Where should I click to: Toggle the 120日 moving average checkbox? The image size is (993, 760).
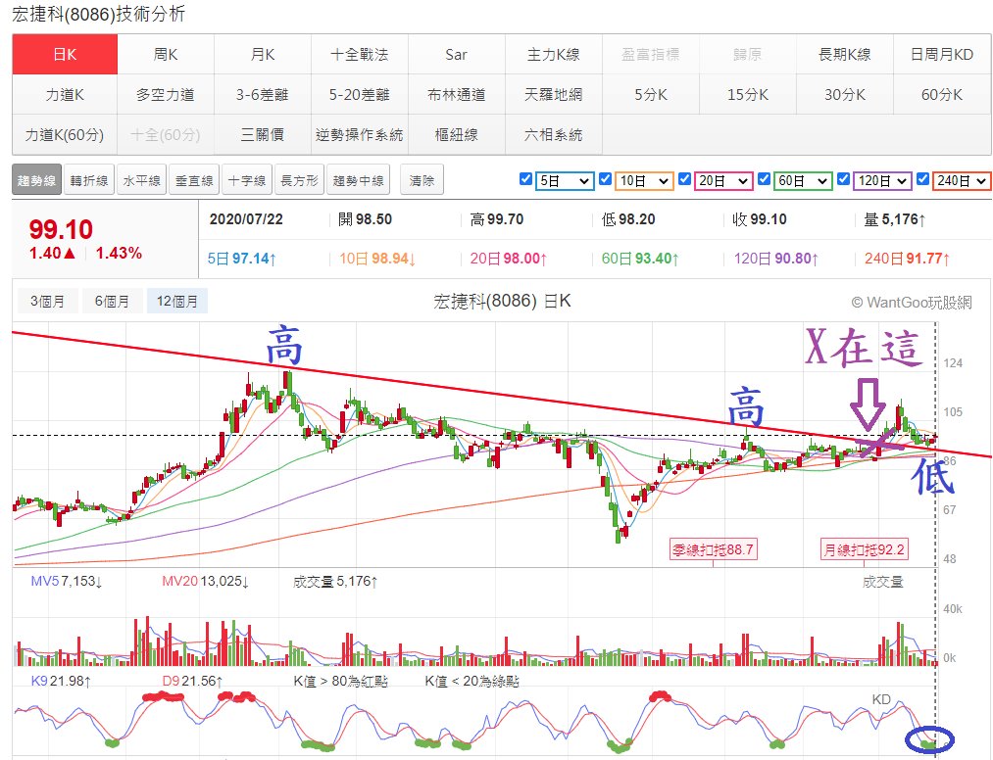pyautogui.click(x=844, y=179)
